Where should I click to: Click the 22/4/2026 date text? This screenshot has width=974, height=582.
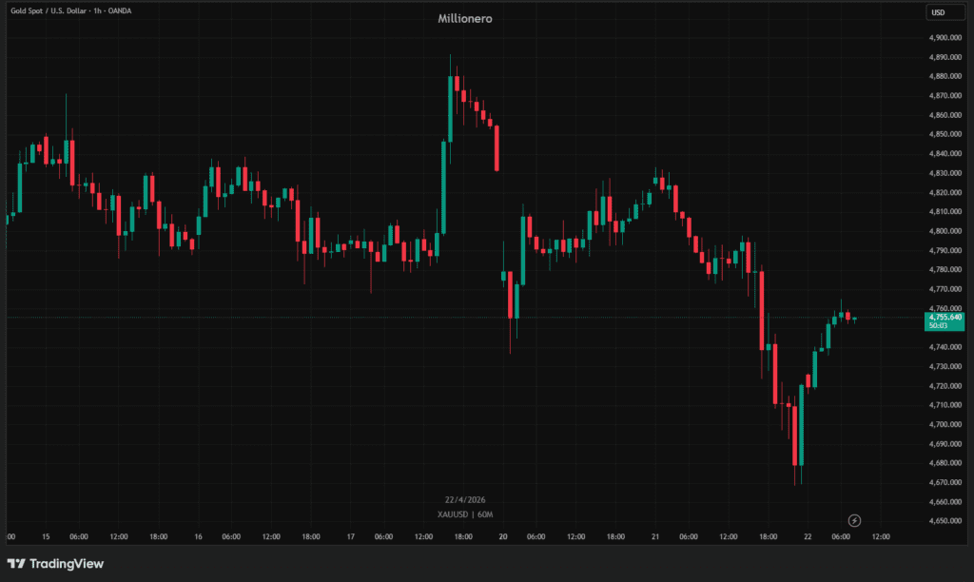[x=465, y=500]
